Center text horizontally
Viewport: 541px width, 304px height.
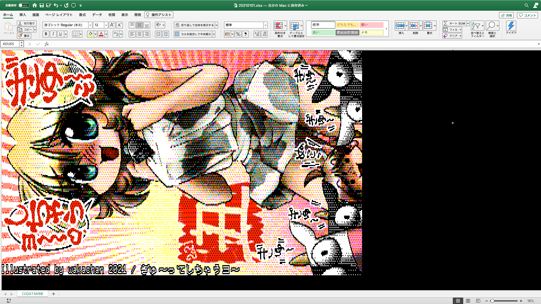[139, 34]
